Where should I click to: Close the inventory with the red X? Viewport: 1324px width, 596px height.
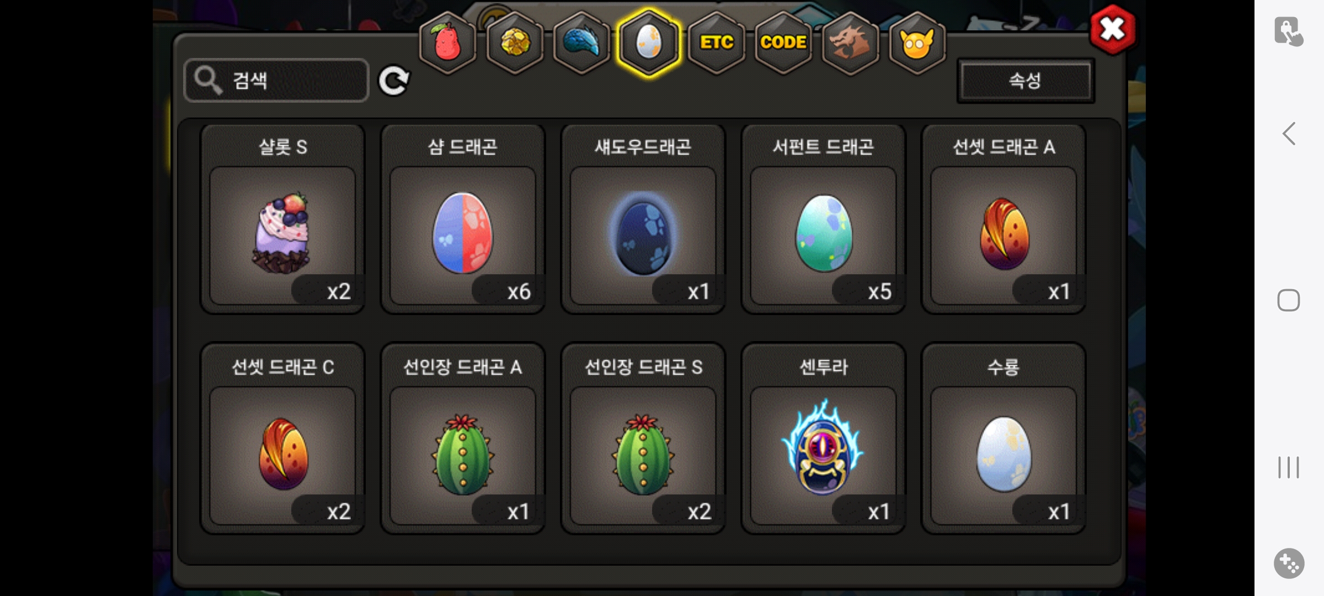tap(1112, 29)
